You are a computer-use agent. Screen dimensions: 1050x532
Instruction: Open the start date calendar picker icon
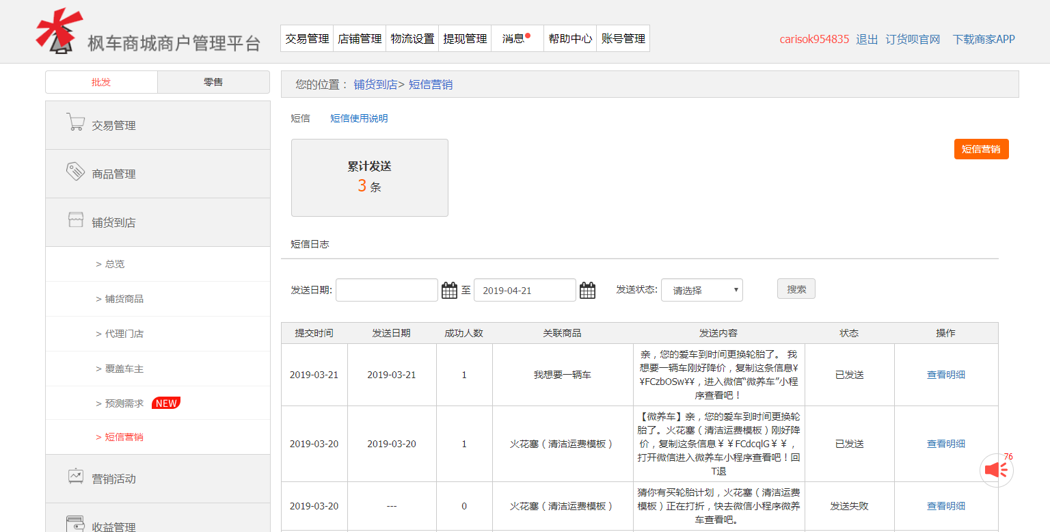pyautogui.click(x=449, y=291)
